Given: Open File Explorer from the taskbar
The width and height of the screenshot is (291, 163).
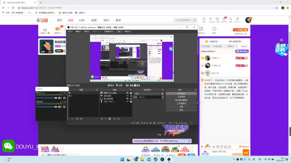Looking at the screenshot, I should click(x=142, y=159).
